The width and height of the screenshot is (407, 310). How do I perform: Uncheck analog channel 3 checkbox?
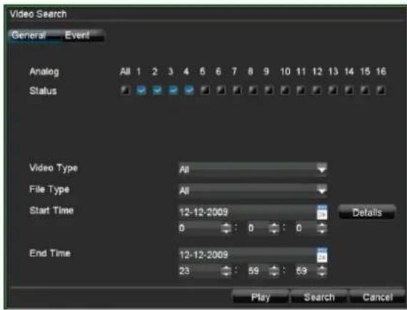173,90
